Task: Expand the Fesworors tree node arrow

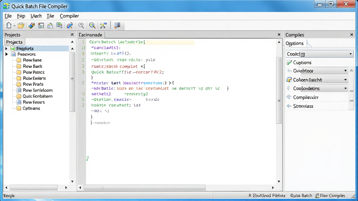Action: click(x=6, y=54)
